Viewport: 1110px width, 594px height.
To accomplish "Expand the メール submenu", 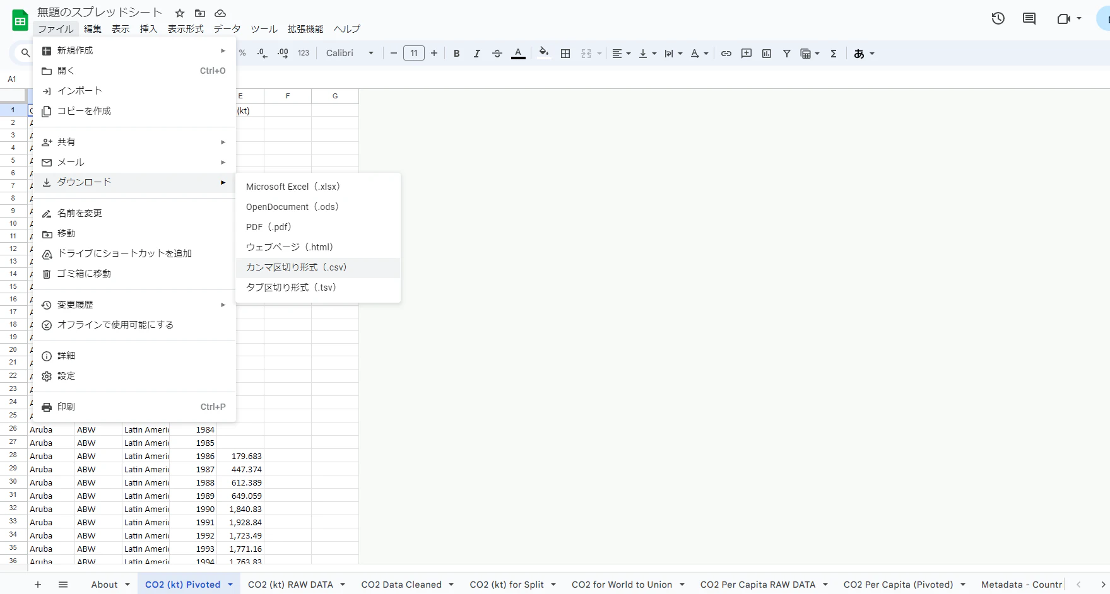I will 134,162.
